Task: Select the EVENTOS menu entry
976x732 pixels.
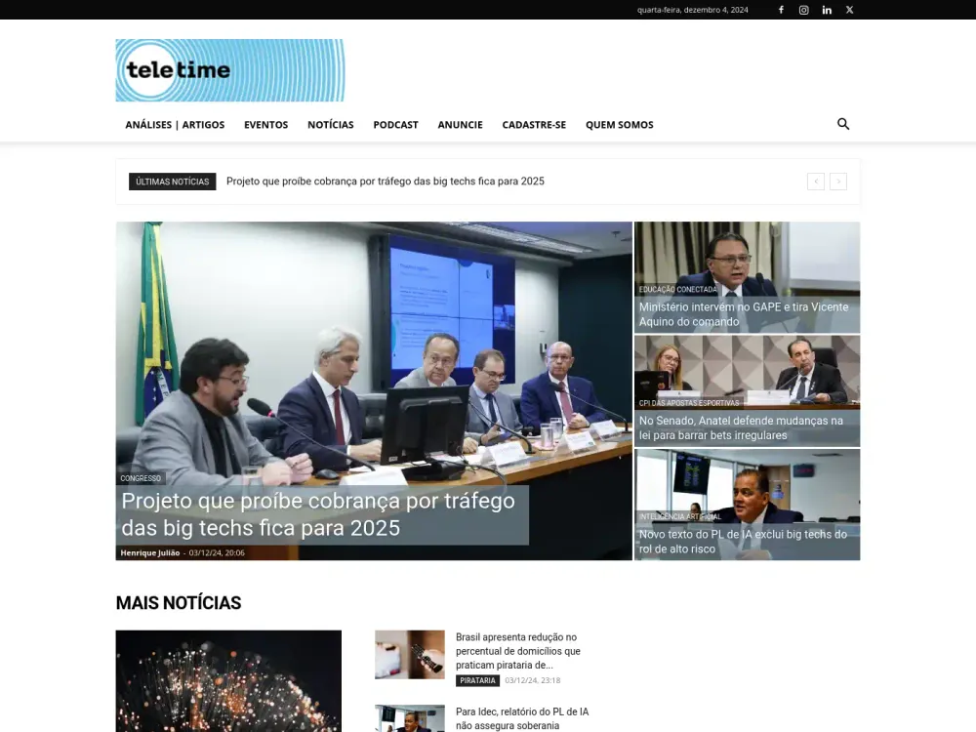Action: [265, 124]
